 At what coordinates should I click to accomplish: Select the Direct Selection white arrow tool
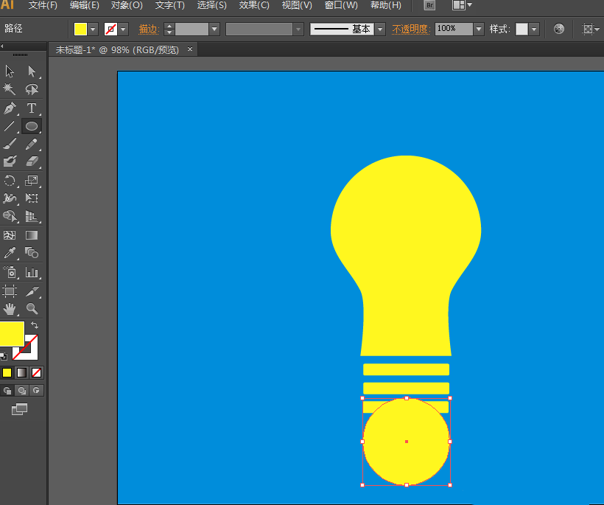click(x=32, y=72)
